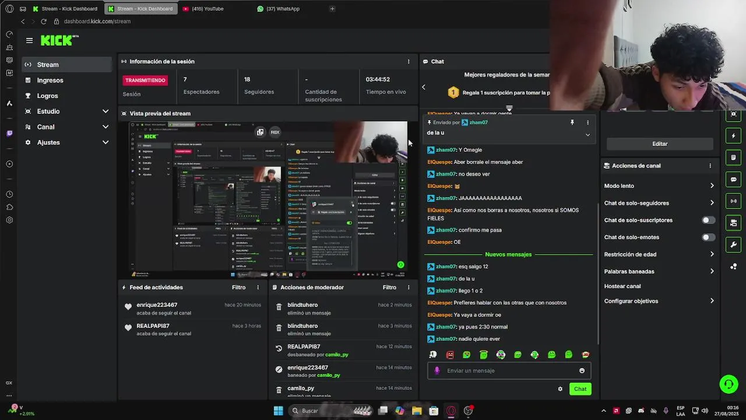Open Twitch icon in Opera sidebar
The height and width of the screenshot is (420, 746).
pos(9,134)
